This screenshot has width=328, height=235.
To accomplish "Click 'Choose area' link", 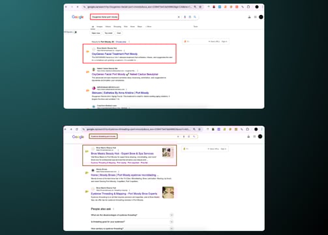I will (x=121, y=42).
